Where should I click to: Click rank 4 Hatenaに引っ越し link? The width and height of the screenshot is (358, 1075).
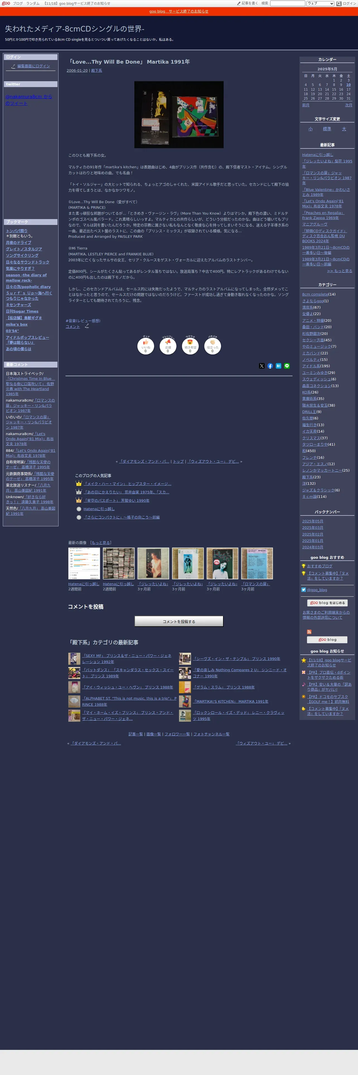(99, 509)
